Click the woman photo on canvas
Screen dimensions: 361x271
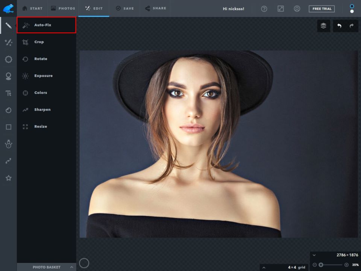click(x=218, y=144)
